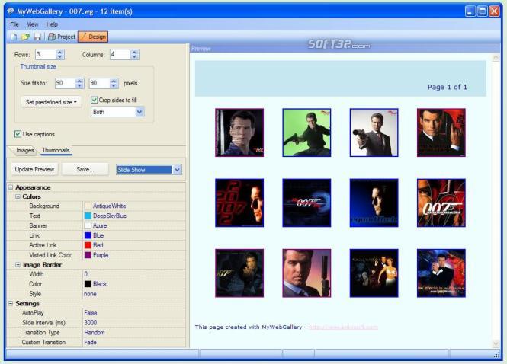
Task: Select the border Width value 0
Action: 85,274
